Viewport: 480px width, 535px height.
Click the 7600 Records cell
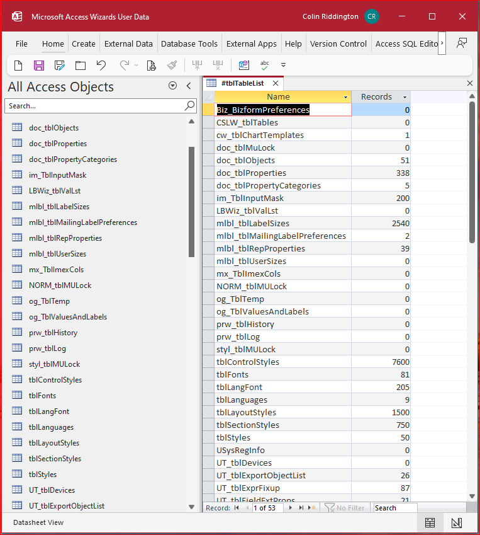[381, 362]
